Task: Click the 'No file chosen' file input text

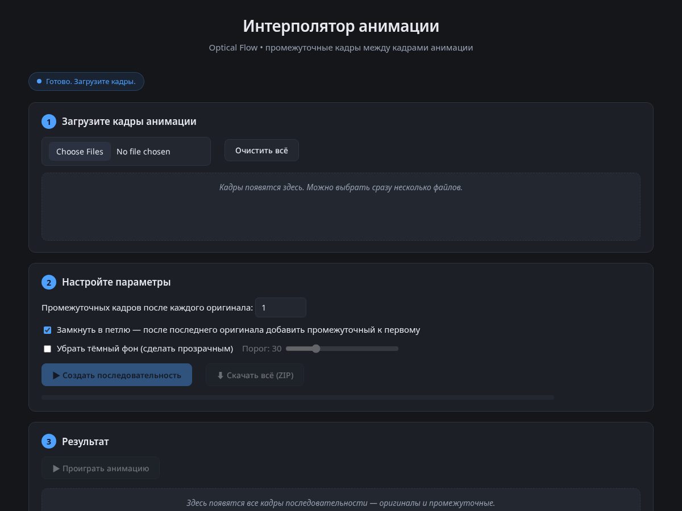Action: pos(143,152)
